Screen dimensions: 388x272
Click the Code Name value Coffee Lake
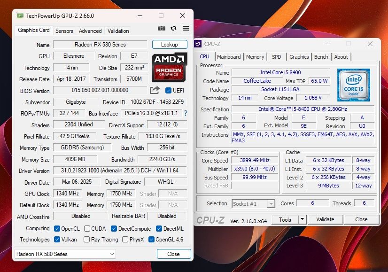click(x=257, y=81)
